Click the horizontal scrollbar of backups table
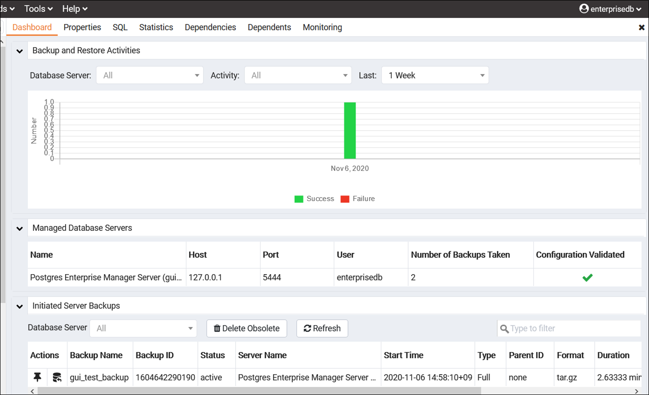Viewport: 649px width, 395px height. coord(259,391)
